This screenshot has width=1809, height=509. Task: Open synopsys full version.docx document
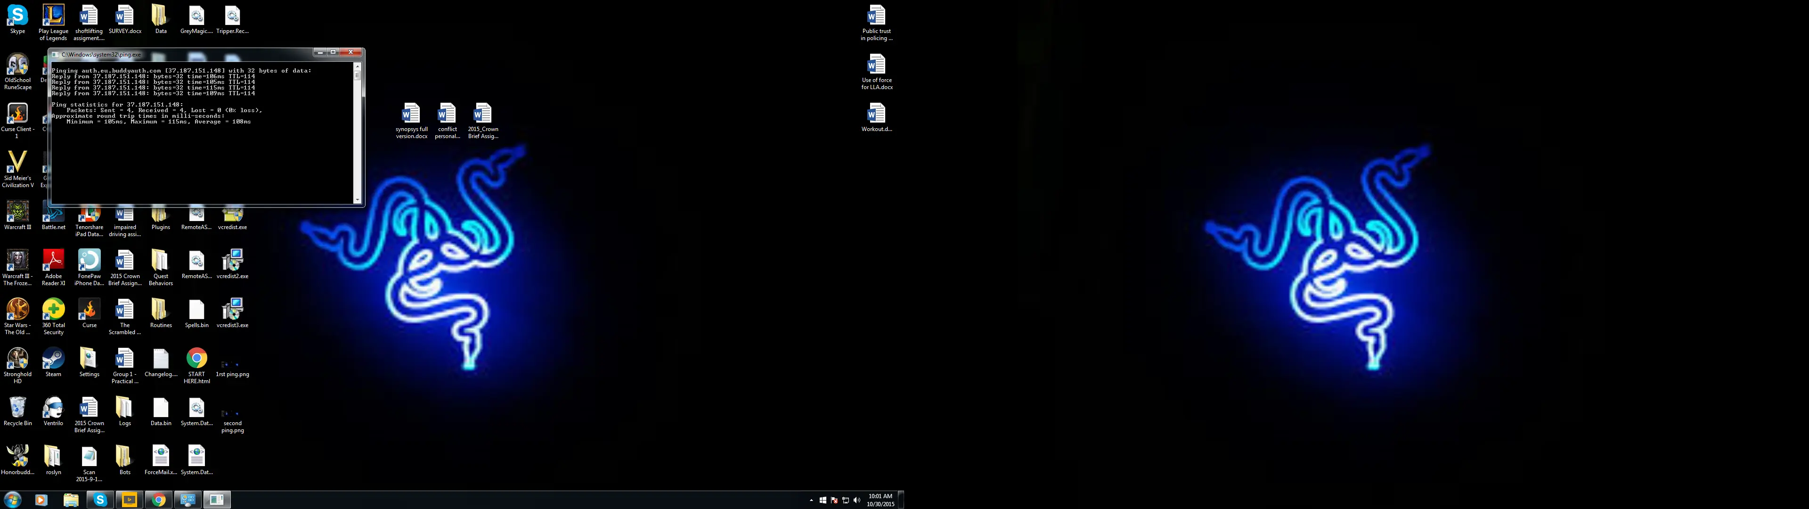point(412,121)
